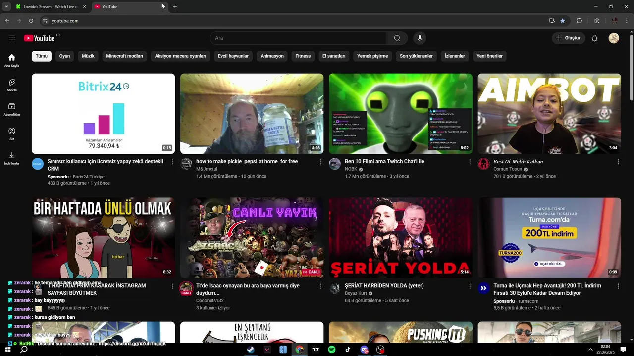The width and height of the screenshot is (634, 356).
Task: Open options for the Turna ad
Action: click(618, 286)
